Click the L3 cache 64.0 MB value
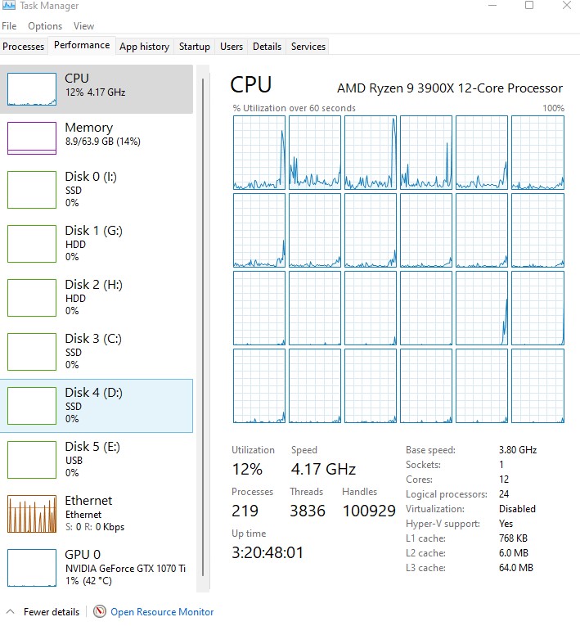Screen dimensions: 580x626 click(515, 567)
